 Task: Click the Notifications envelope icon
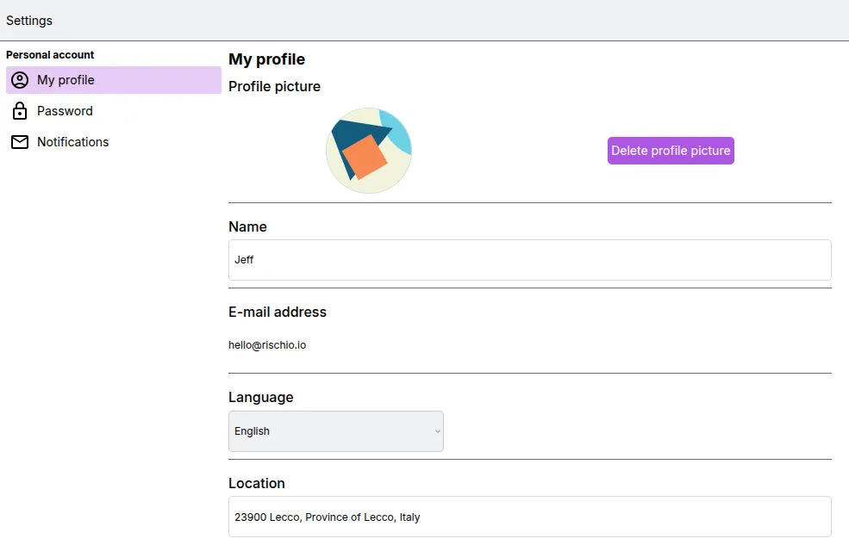pos(20,141)
